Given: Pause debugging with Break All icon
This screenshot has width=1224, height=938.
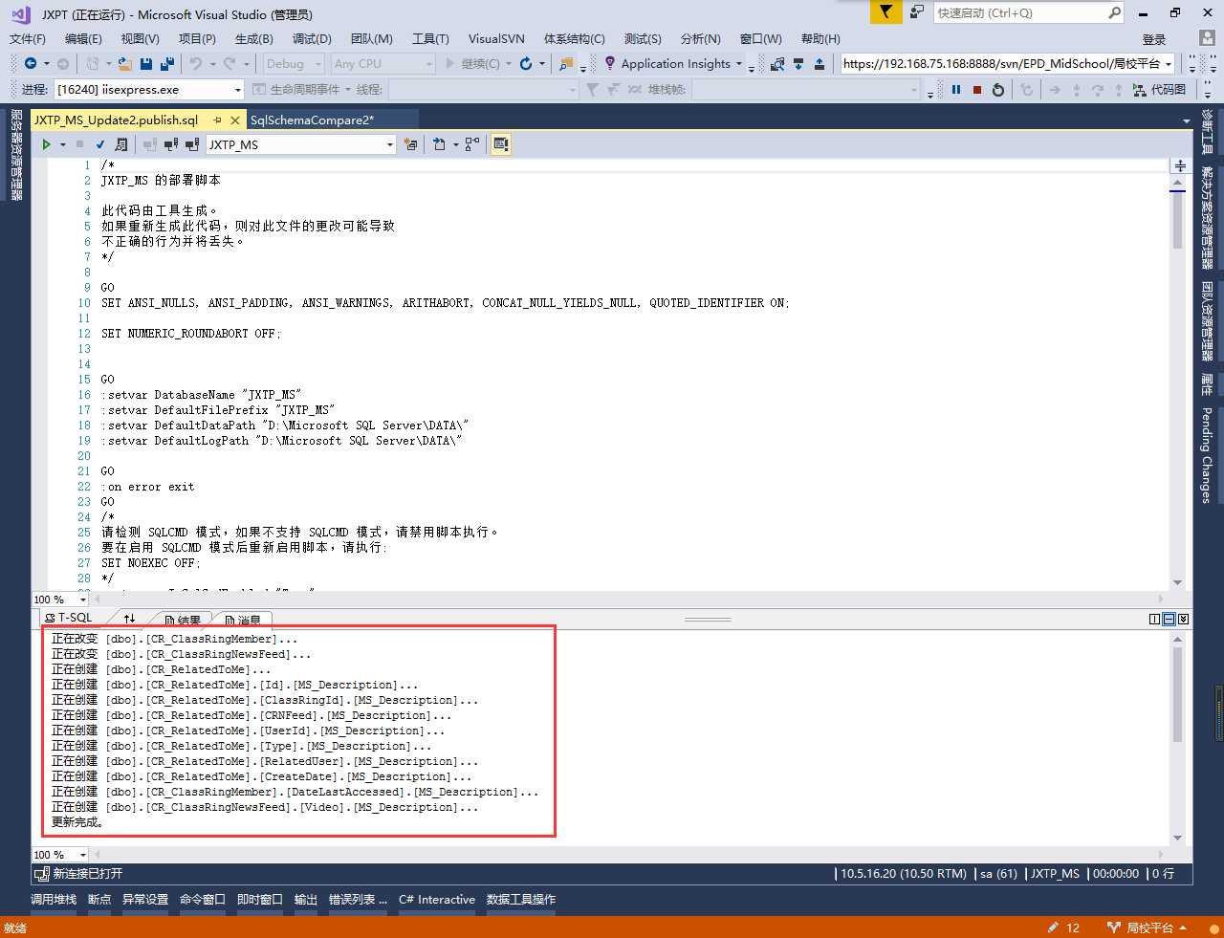Looking at the screenshot, I should point(956,89).
